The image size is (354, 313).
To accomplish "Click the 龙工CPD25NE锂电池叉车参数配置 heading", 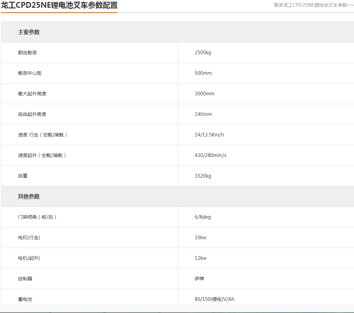I will pyautogui.click(x=59, y=5).
